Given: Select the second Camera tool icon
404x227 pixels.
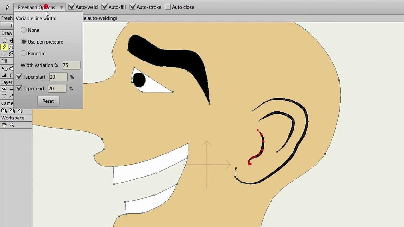Looking at the screenshot, I should pyautogui.click(x=12, y=110).
